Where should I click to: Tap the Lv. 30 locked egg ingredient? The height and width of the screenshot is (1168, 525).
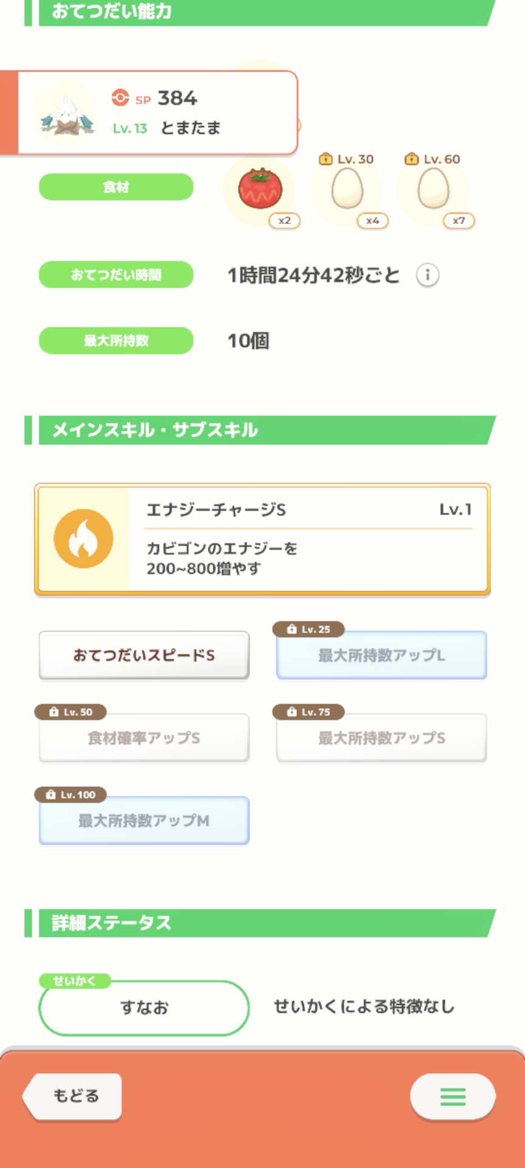347,189
